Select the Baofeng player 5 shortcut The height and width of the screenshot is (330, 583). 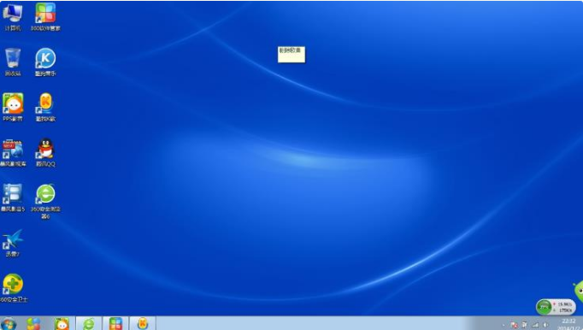13,197
